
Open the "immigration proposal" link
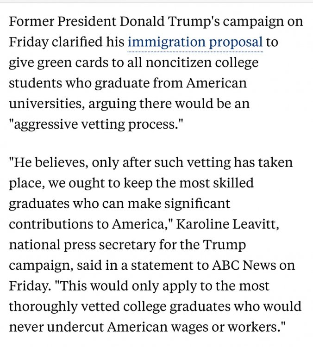pyautogui.click(x=195, y=42)
